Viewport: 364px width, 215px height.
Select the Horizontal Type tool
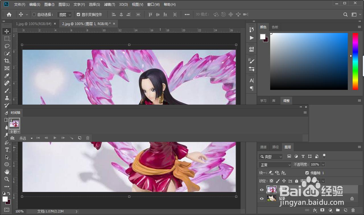[x=7, y=150]
